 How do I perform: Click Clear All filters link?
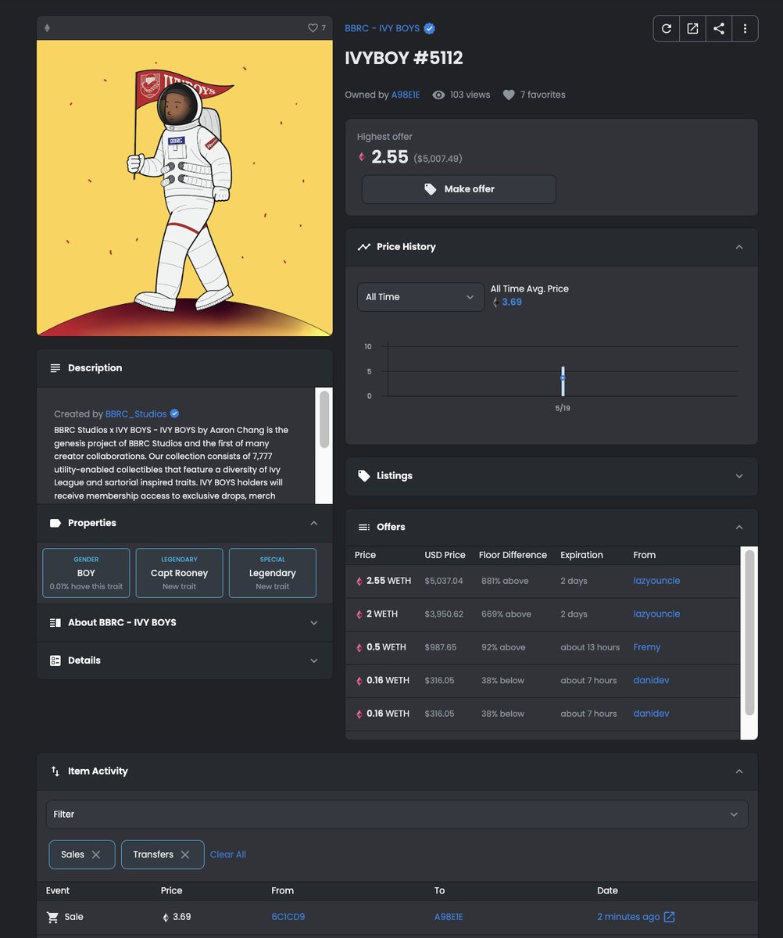pos(228,854)
